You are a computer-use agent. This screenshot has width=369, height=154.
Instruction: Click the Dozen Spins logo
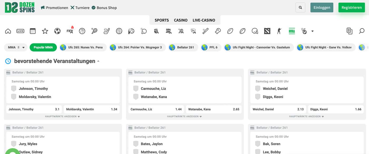(20, 7)
